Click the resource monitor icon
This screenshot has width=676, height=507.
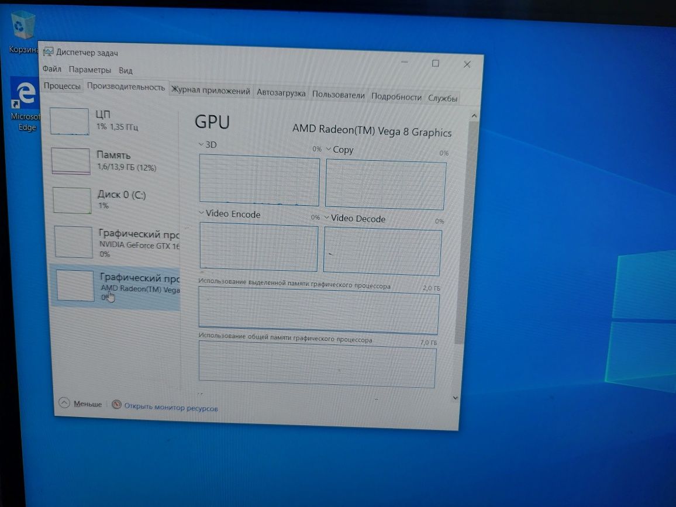(116, 405)
